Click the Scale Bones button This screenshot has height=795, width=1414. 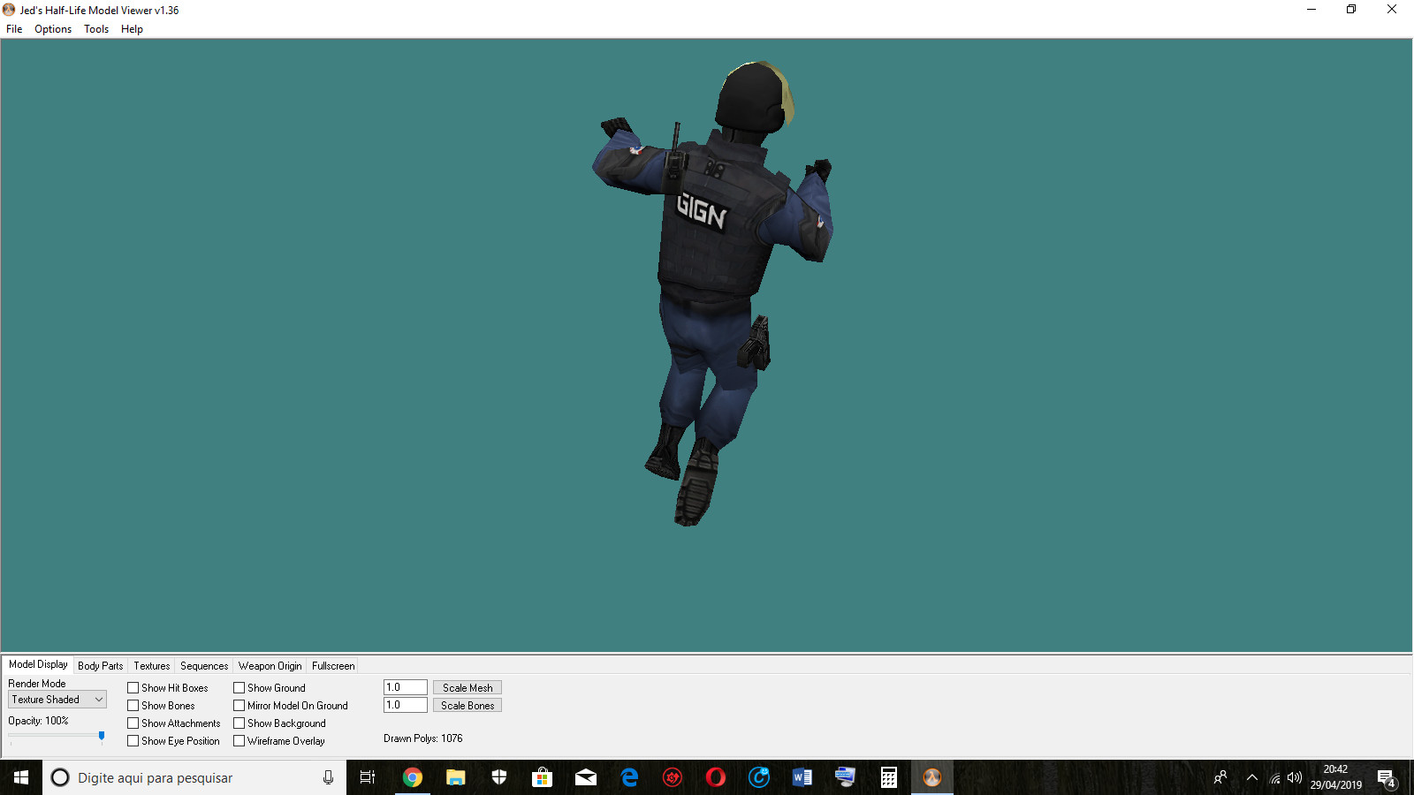[x=467, y=705]
